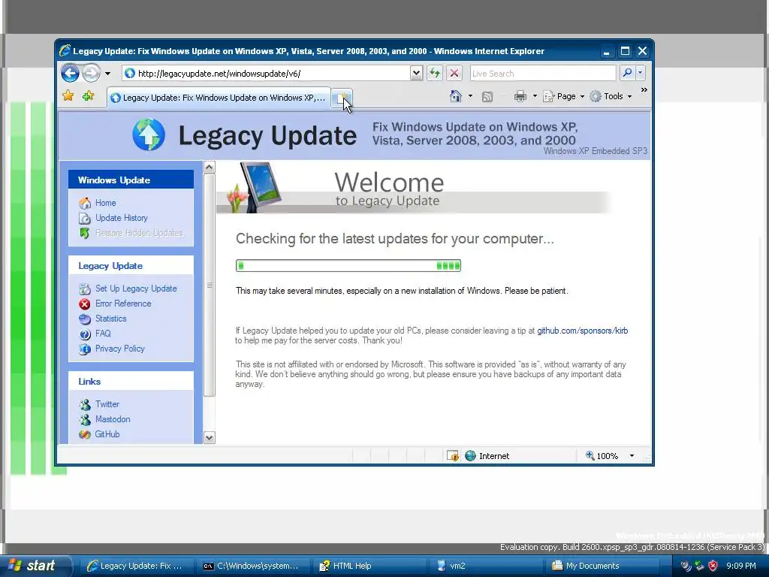Click Restore Hidden Updates link
Image resolution: width=769 pixels, height=577 pixels.
click(x=139, y=233)
